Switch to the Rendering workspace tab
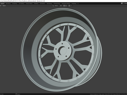 pyautogui.click(x=49, y=4)
